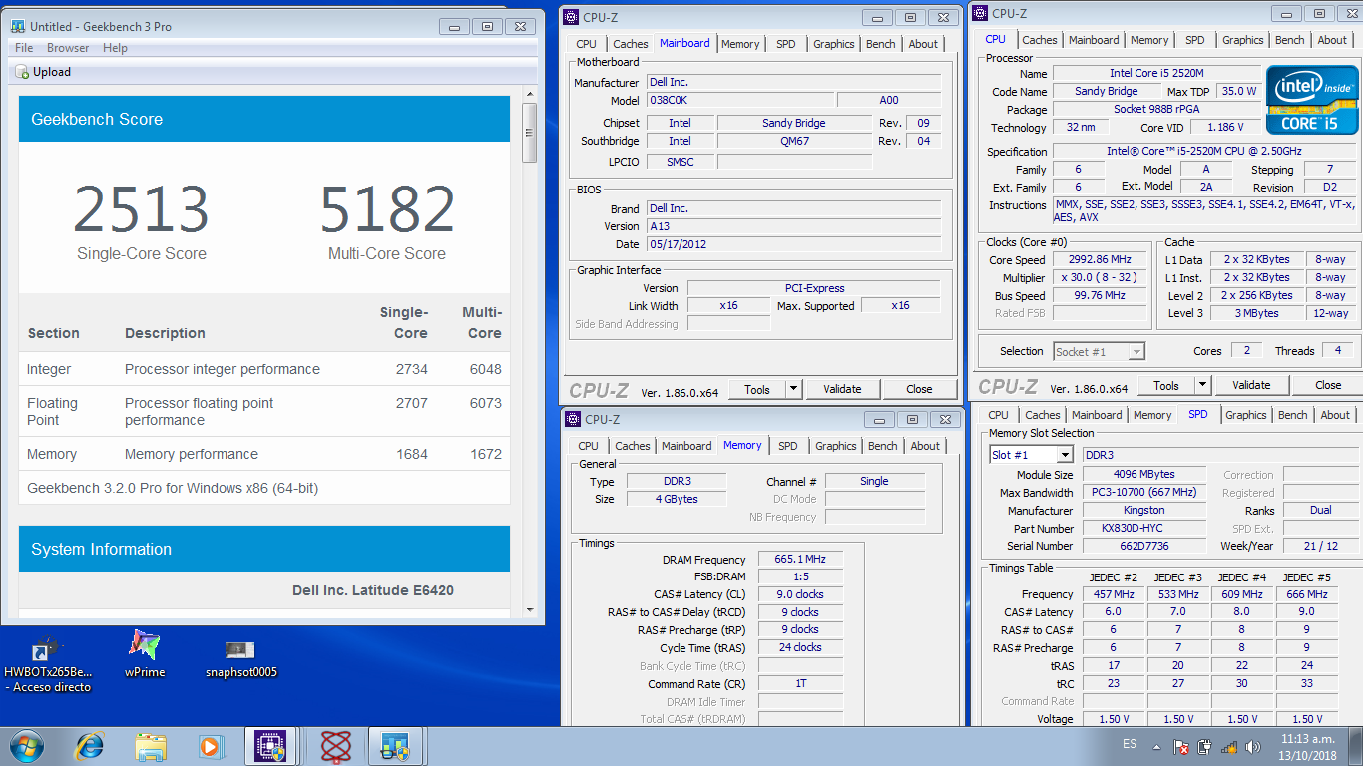Click the red atom-shaped taskbar icon
This screenshot has height=766, width=1363.
336,746
